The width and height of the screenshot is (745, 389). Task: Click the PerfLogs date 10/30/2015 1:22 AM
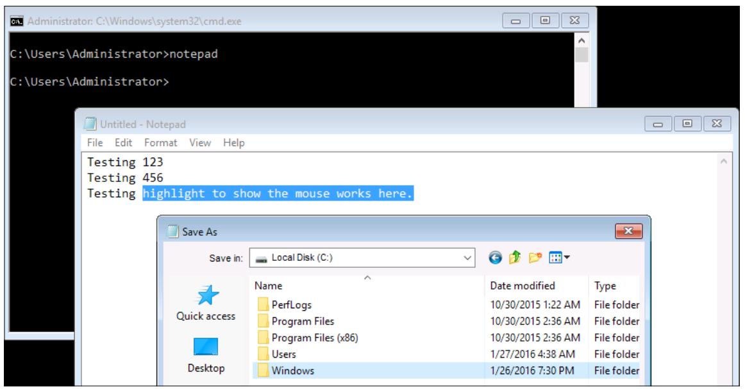(x=535, y=304)
